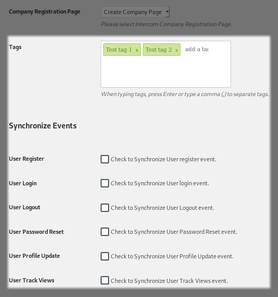Image resolution: width=278 pixels, height=297 pixels.
Task: Select the Test tag 1 chip
Action: coord(119,50)
